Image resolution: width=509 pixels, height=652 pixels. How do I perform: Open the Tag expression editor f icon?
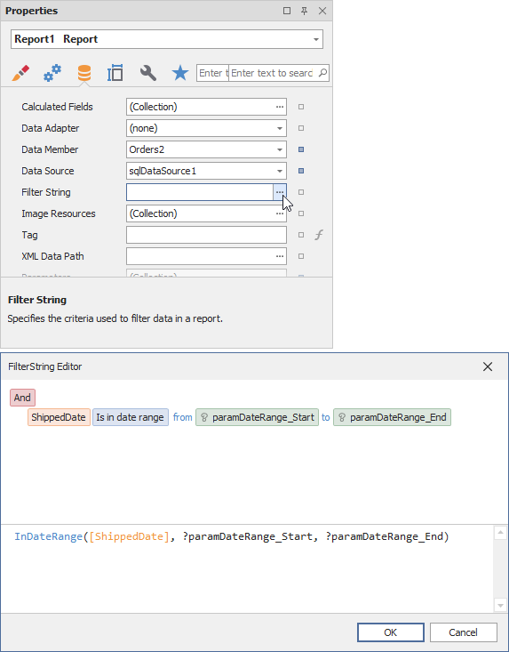[319, 235]
